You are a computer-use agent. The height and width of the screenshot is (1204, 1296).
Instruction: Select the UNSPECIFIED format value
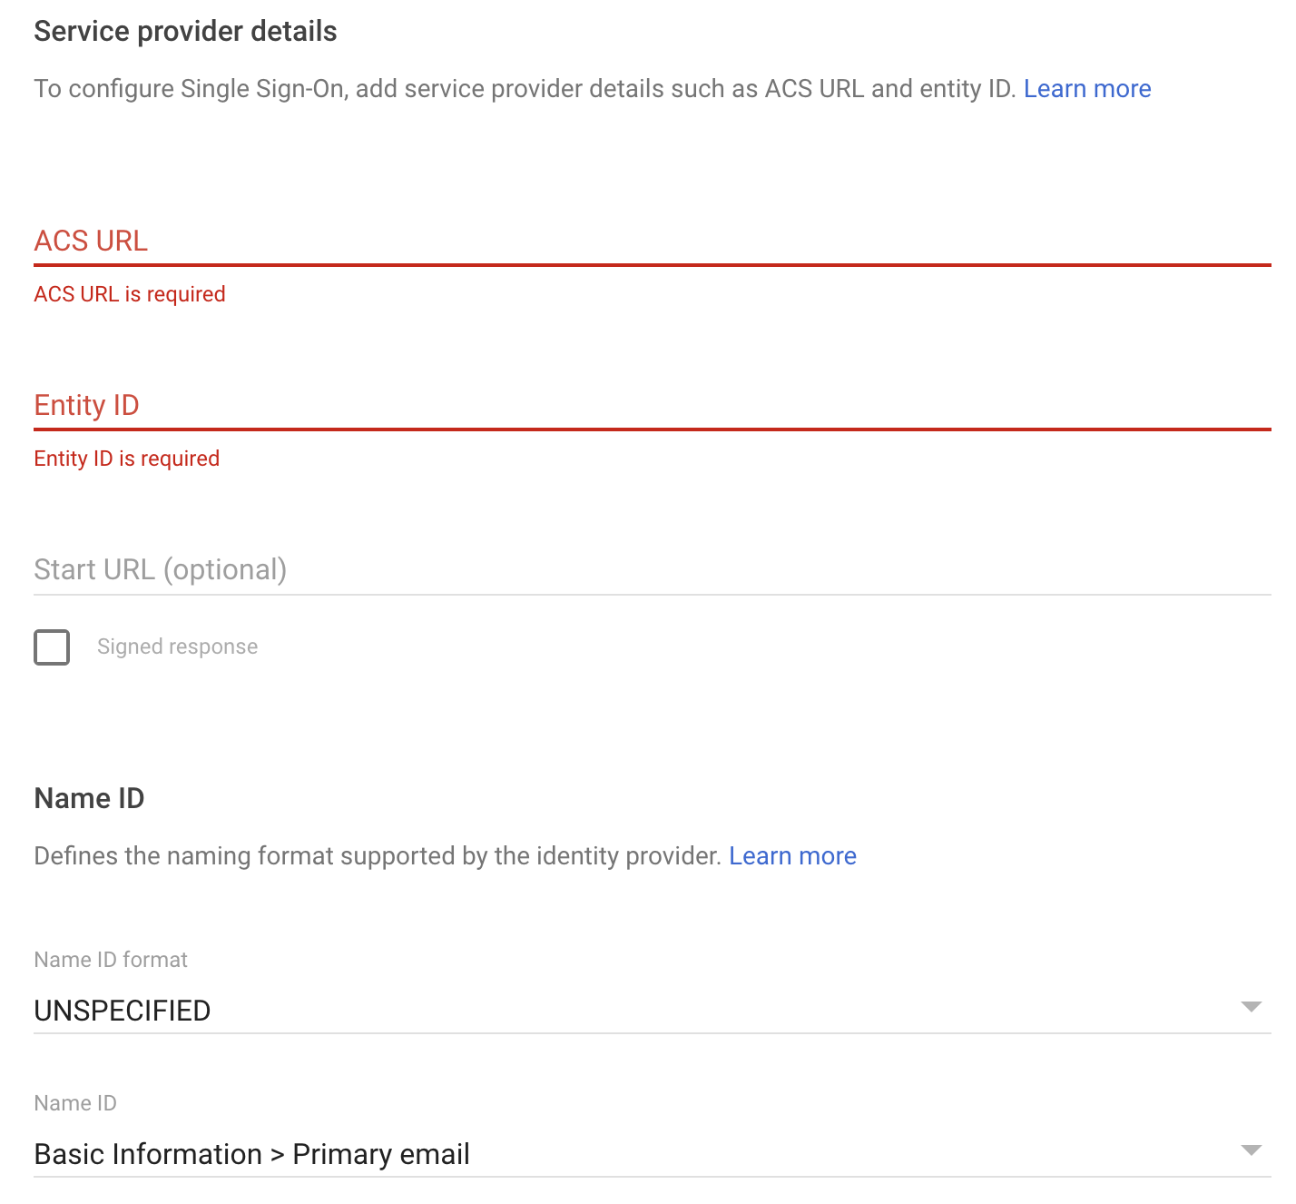(123, 1011)
